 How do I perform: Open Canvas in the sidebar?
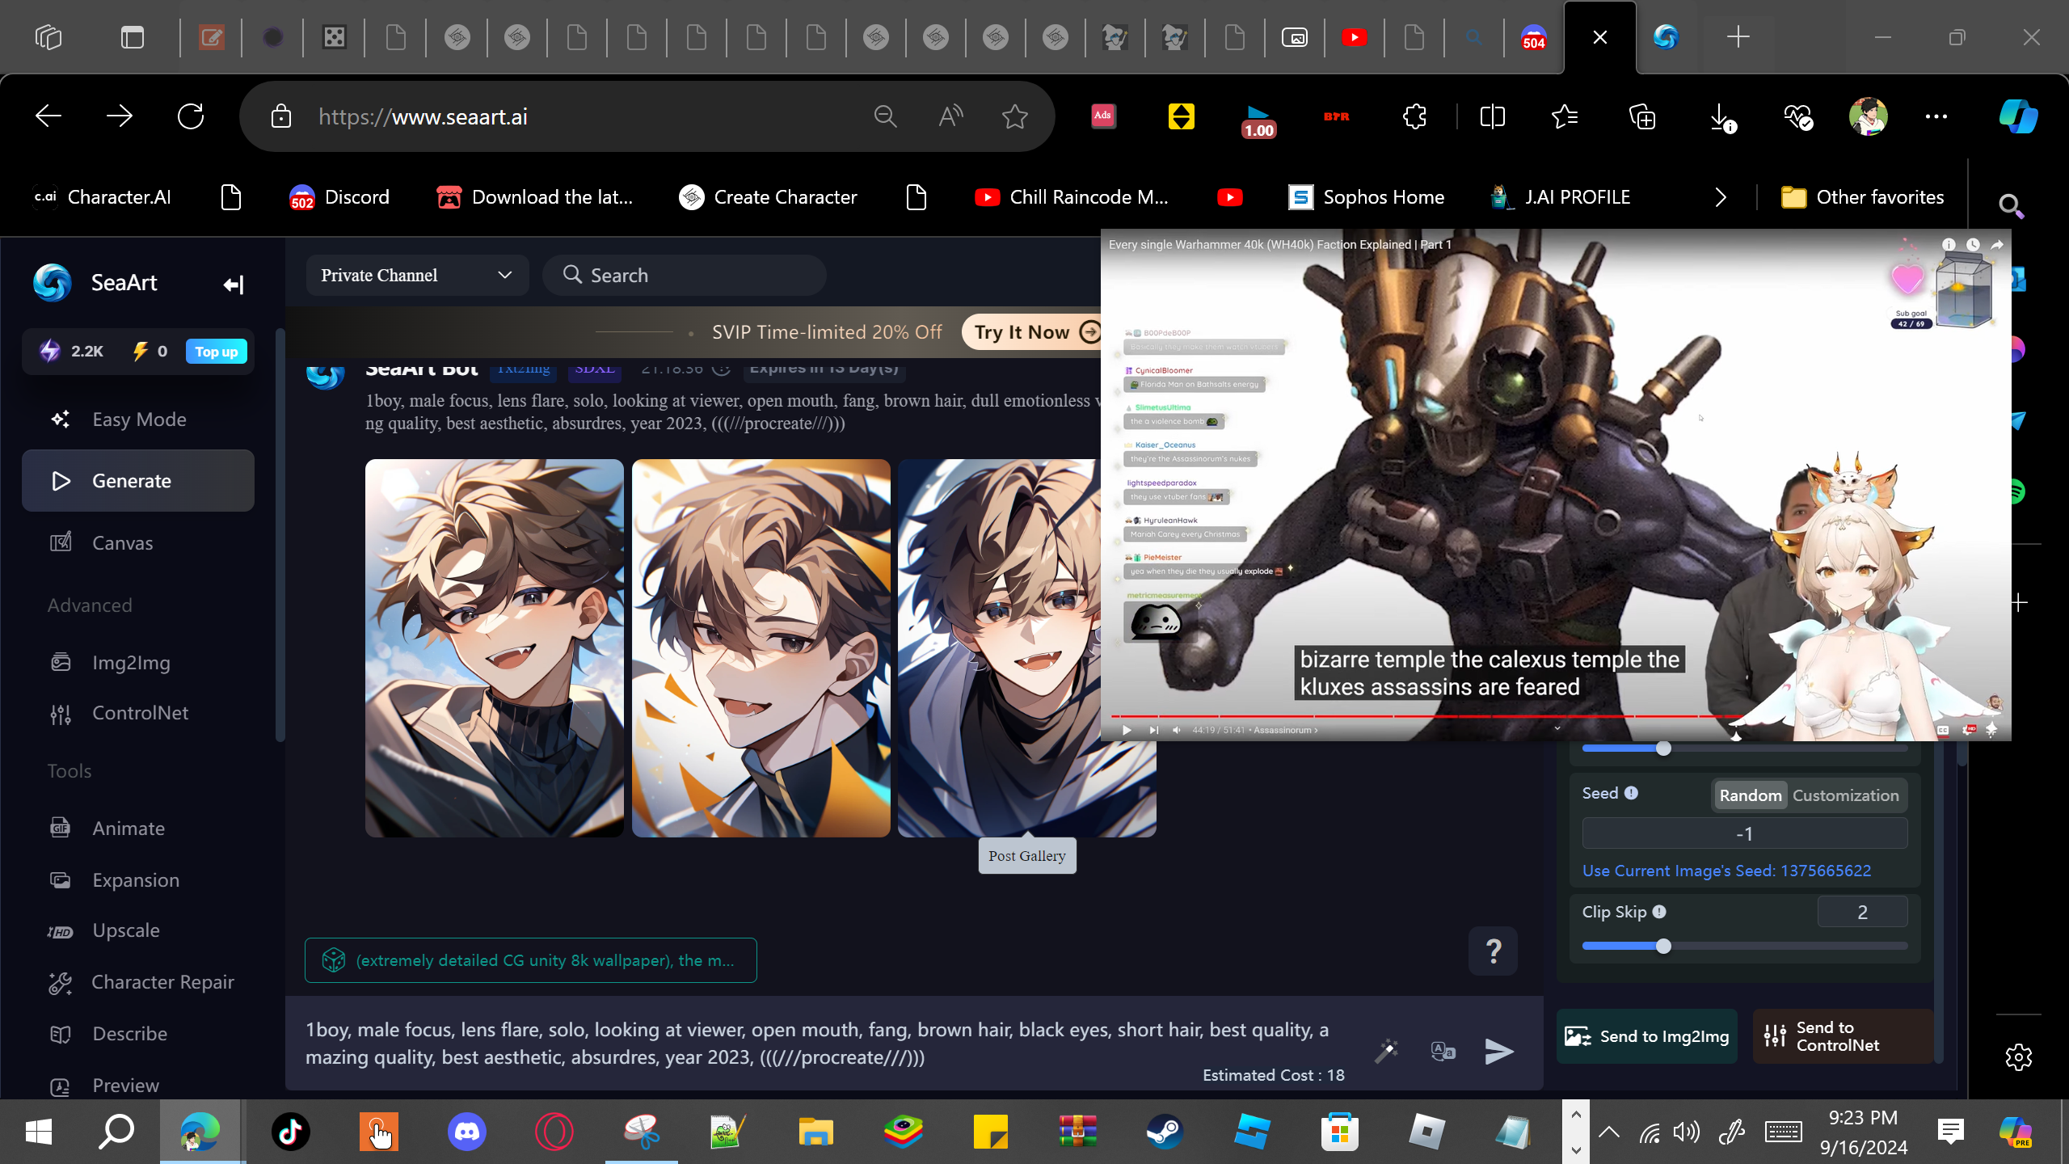[138, 542]
